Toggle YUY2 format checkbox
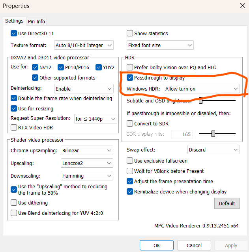249x252 pixels. click(98, 68)
